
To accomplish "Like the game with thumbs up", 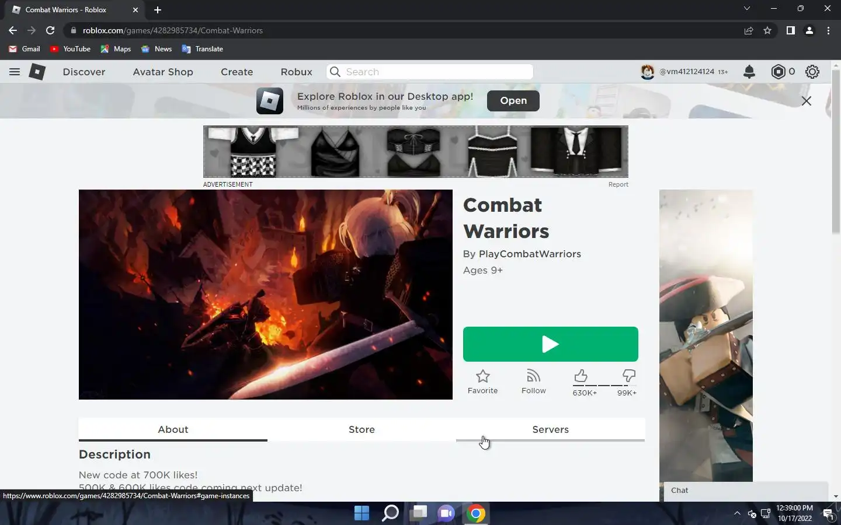I will [581, 376].
